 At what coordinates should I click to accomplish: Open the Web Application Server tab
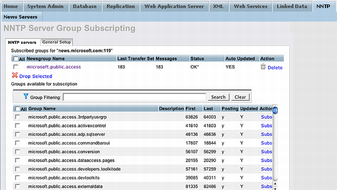point(174,6)
